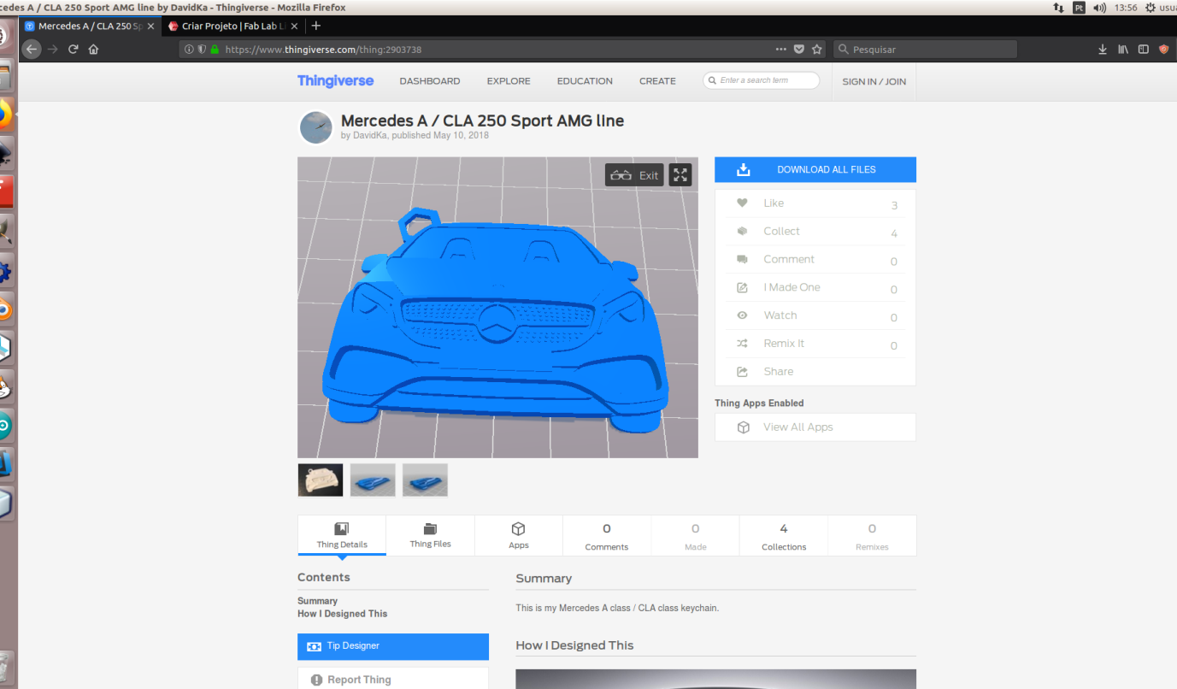Open a new browser tab

coord(315,26)
